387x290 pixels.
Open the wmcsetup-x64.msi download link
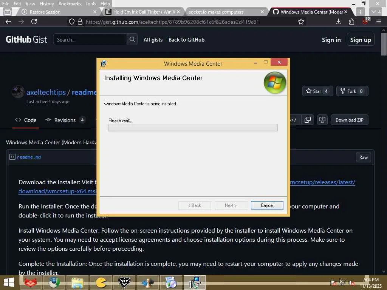[57, 191]
